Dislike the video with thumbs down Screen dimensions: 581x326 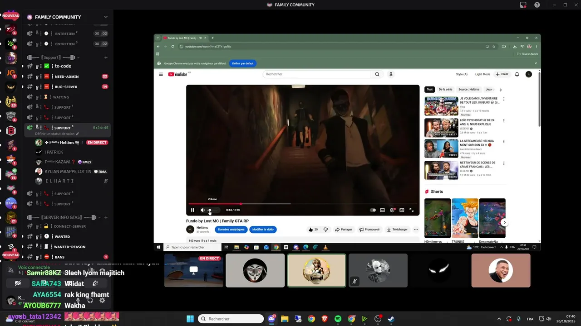click(x=325, y=230)
